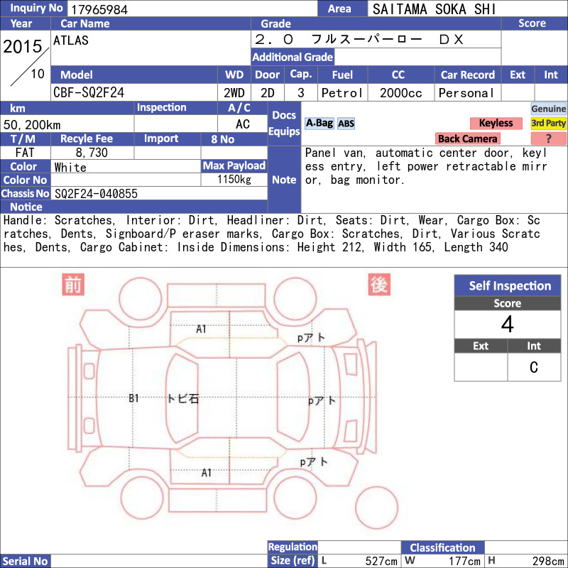Select the self inspection score 4
The width and height of the screenshot is (568, 568).
tap(508, 324)
